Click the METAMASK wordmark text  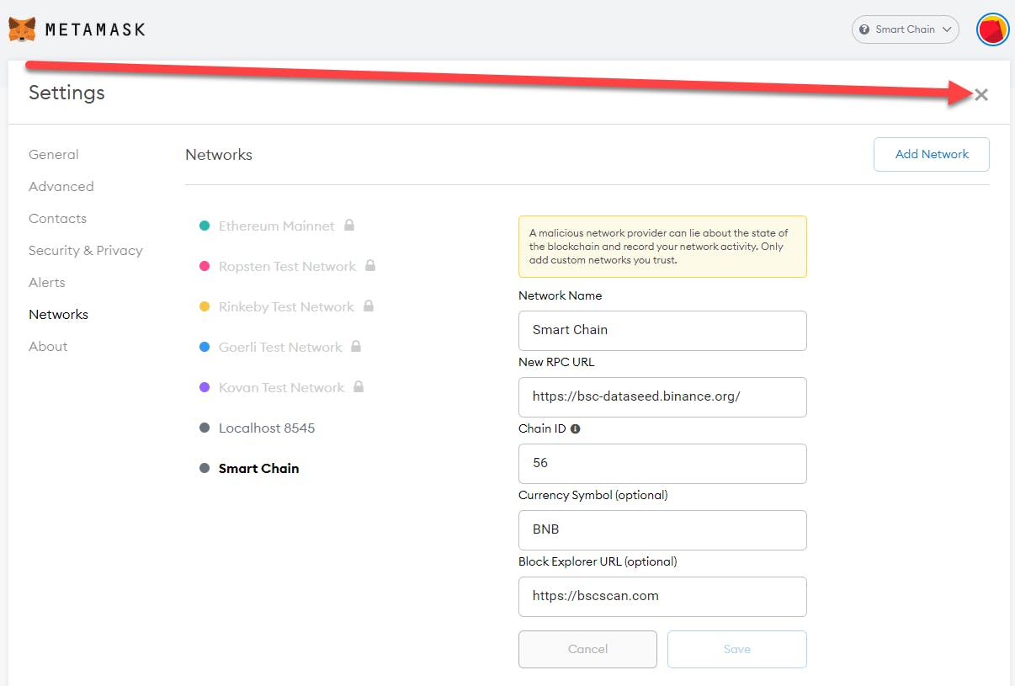(x=95, y=29)
